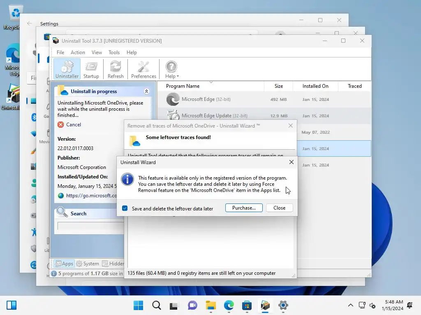Sort by the Program Name column

pos(183,86)
